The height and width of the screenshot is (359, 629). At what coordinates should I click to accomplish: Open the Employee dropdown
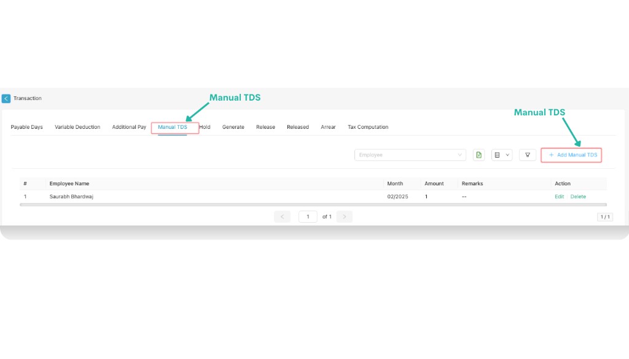click(410, 155)
